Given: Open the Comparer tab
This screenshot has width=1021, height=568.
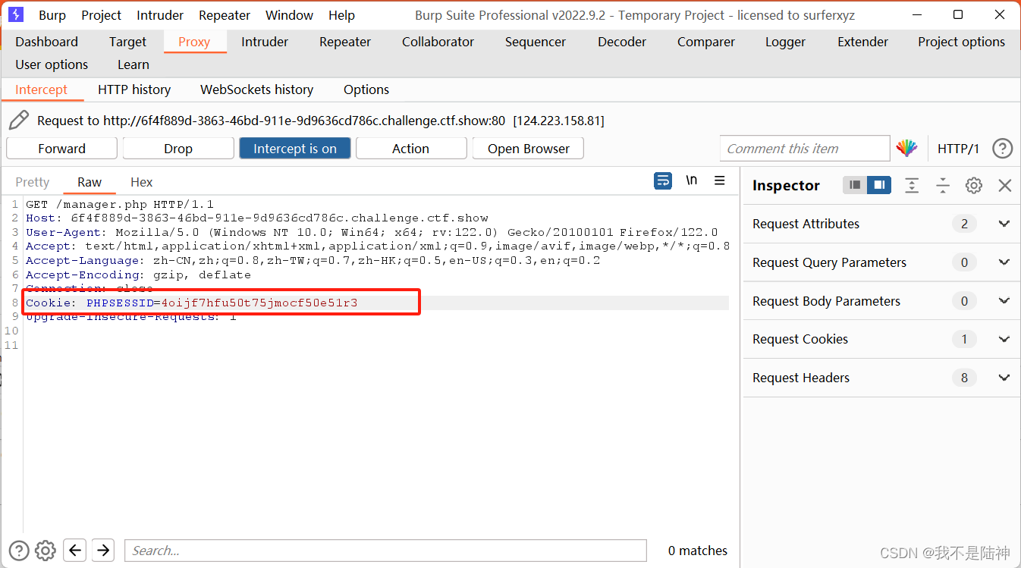Looking at the screenshot, I should tap(706, 42).
